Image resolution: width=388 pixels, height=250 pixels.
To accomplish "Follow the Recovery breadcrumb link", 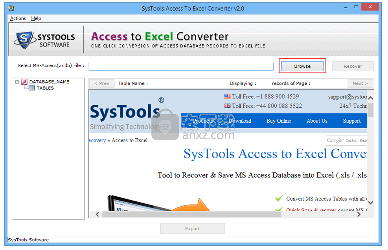I will coord(97,140).
